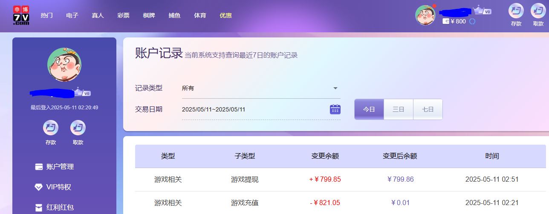The image size is (549, 214).
Task: Open the calendar date picker icon
Action: pos(335,109)
